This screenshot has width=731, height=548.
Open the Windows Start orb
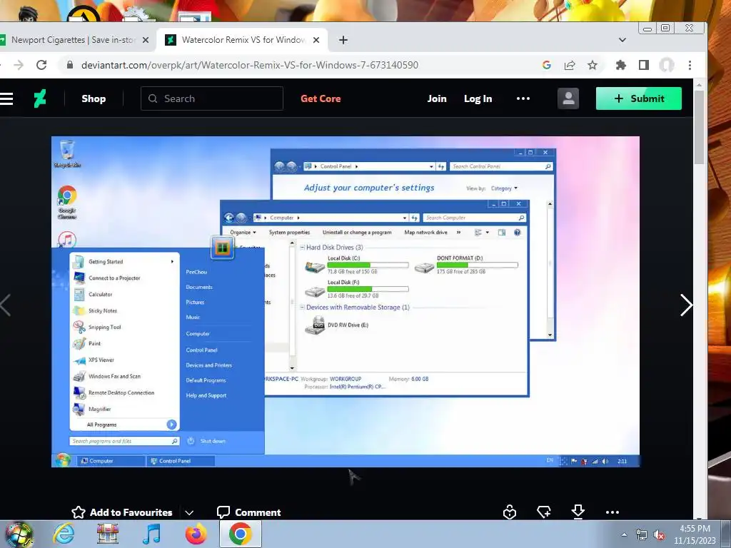coord(19,534)
